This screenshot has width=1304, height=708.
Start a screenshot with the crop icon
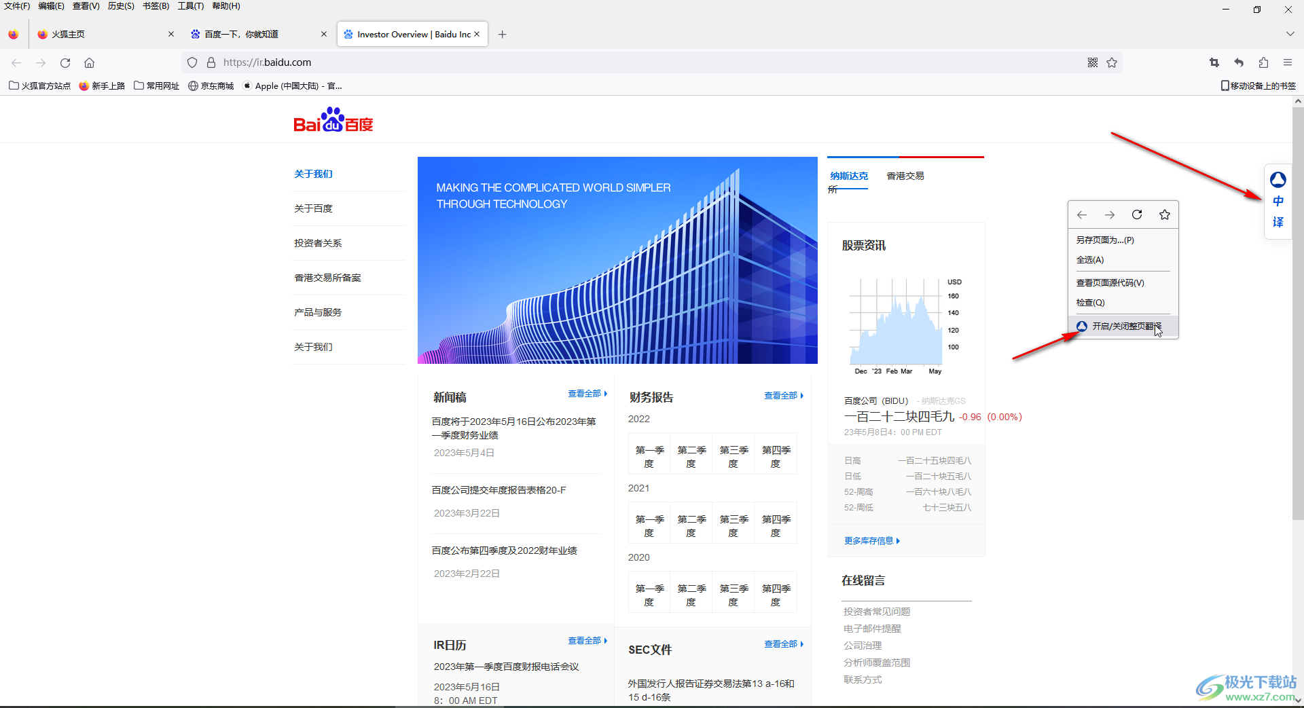pos(1214,62)
